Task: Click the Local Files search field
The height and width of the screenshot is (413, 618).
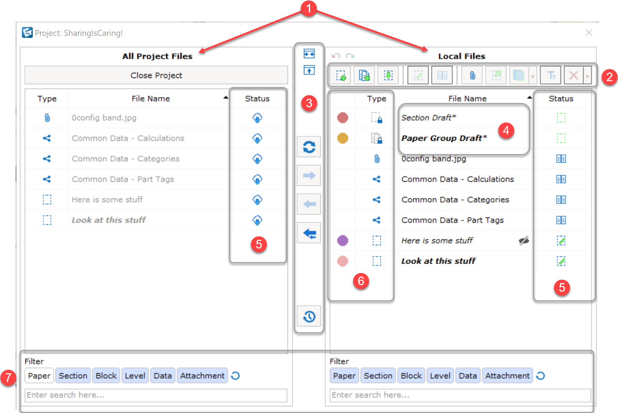Action: tap(460, 395)
